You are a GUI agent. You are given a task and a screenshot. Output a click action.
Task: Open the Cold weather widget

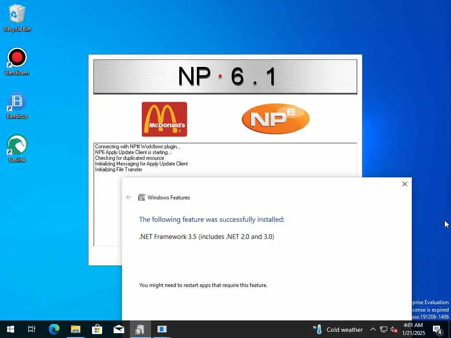[x=338, y=329]
